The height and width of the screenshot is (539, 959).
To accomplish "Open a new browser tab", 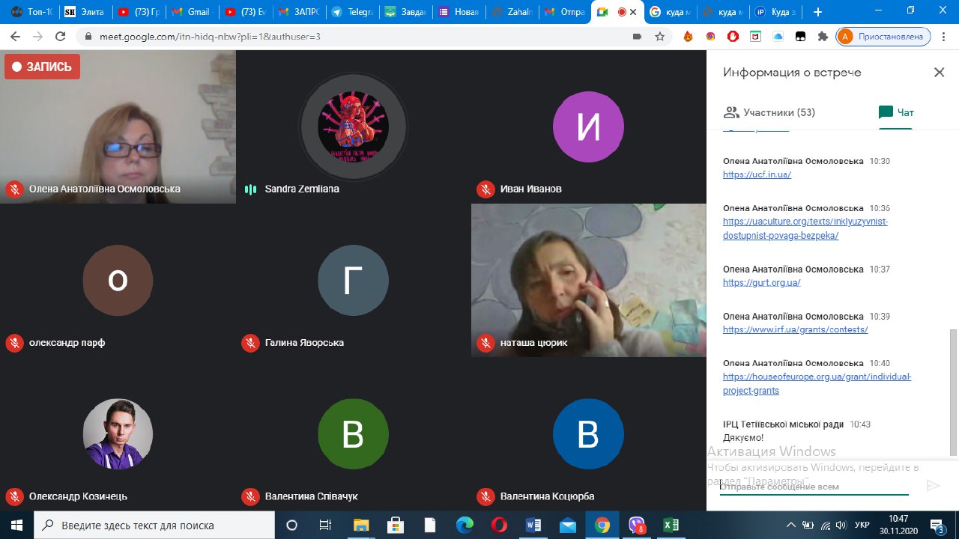I will [x=817, y=12].
